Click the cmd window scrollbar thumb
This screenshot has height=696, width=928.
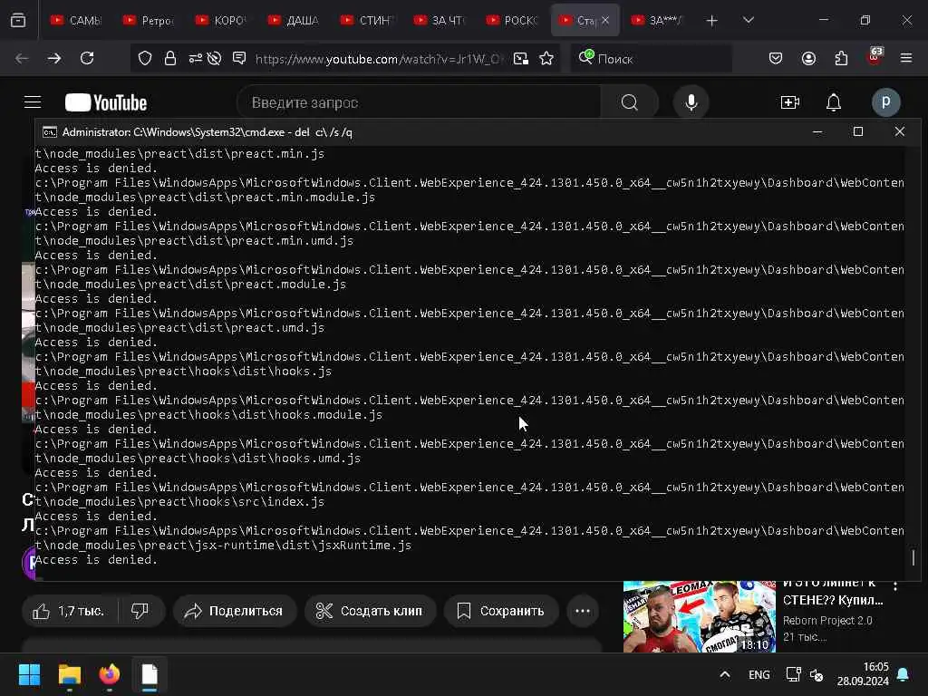click(x=913, y=557)
